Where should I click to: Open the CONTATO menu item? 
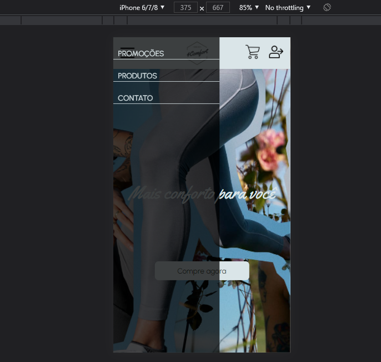[x=136, y=98]
